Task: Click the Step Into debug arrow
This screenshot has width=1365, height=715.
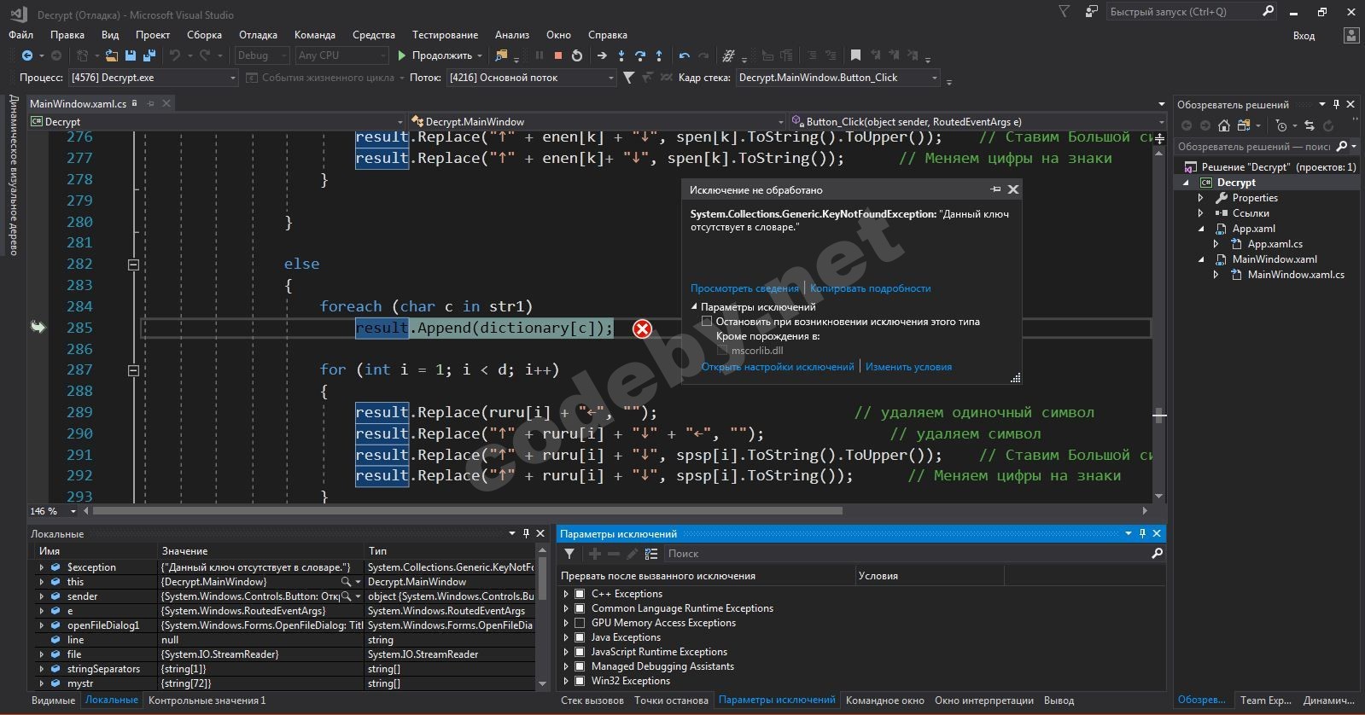Action: click(621, 55)
